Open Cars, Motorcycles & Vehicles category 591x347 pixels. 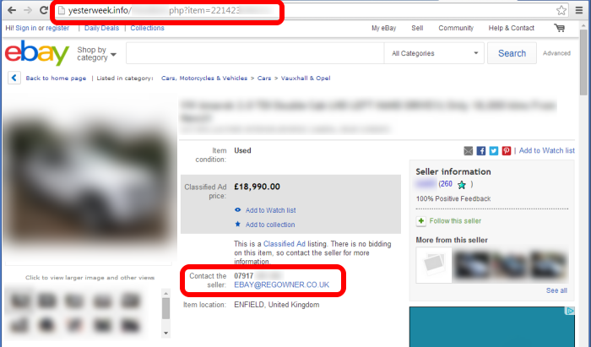(204, 78)
